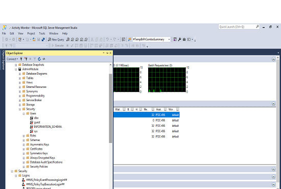The width and height of the screenshot is (281, 189).
Task: Select the INFORMATION_SCHEMA user
Action: [x=48, y=127]
